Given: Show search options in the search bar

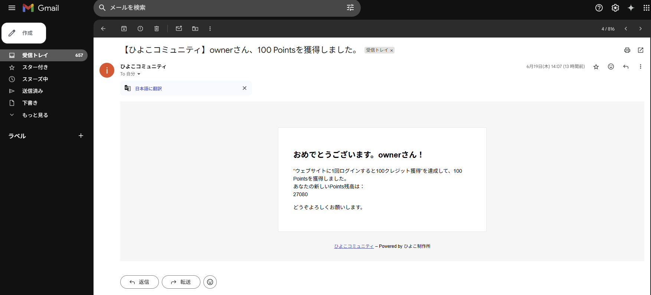Looking at the screenshot, I should tap(350, 8).
